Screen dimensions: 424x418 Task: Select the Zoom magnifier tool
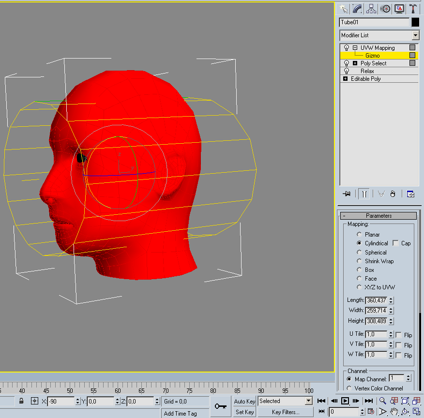click(x=383, y=401)
